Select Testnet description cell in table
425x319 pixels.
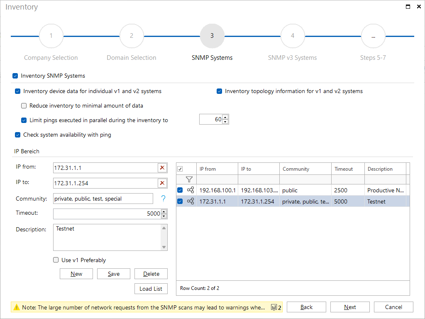(x=386, y=201)
